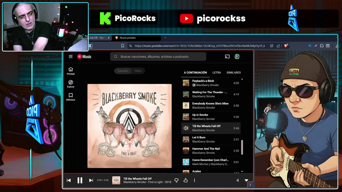This screenshot has height=192, width=342.
Task: Skip to the next track
Action: pyautogui.click(x=91, y=180)
